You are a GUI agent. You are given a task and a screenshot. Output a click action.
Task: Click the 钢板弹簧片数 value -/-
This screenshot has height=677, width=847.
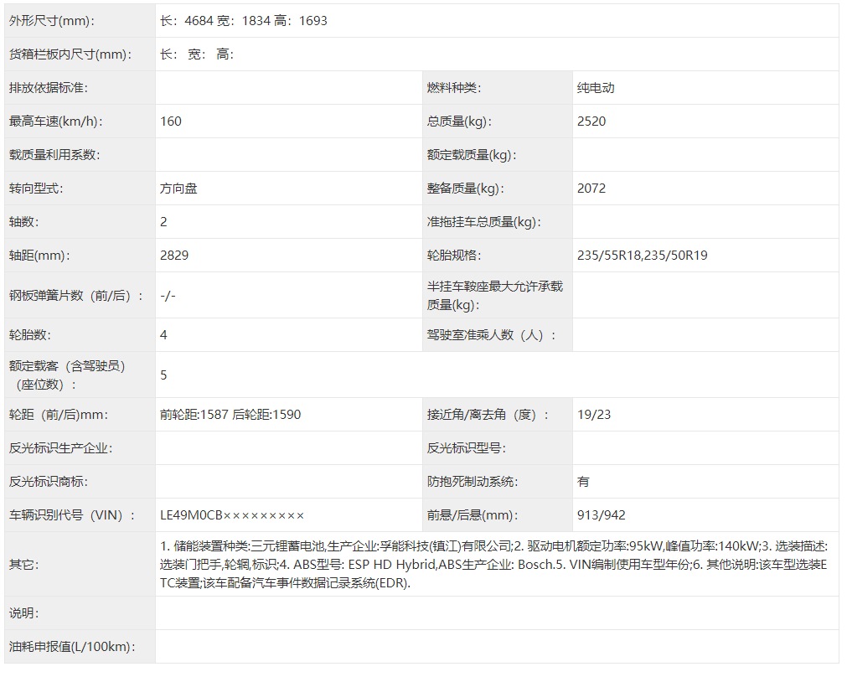click(x=168, y=296)
